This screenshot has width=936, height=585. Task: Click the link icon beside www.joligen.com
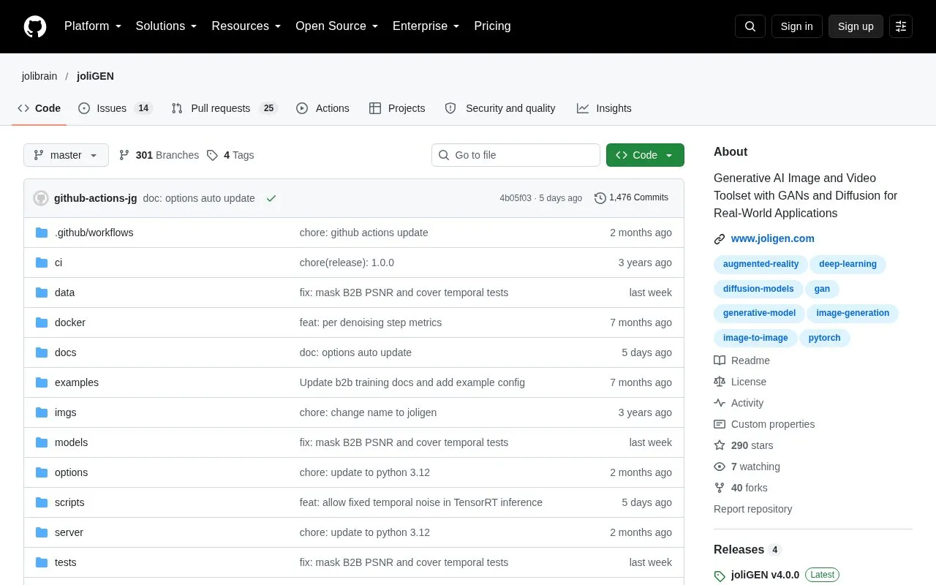point(720,238)
